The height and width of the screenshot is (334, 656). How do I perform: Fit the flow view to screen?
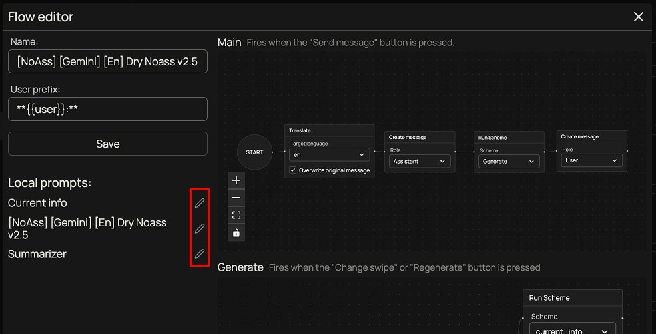coord(236,215)
